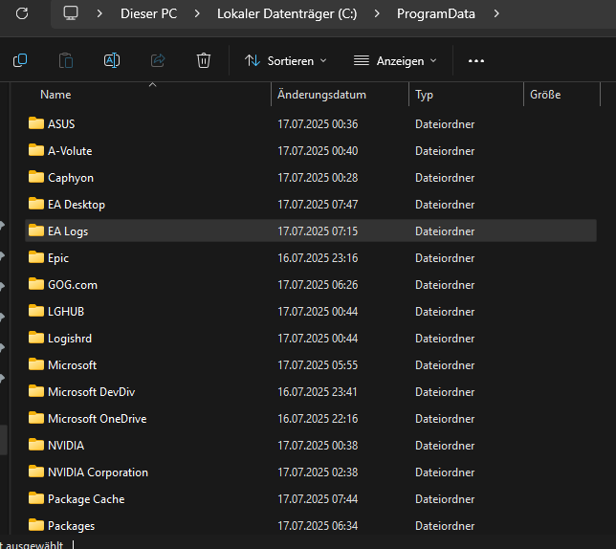Click the Epic folder icon
This screenshot has width=616, height=549.
pos(36,257)
